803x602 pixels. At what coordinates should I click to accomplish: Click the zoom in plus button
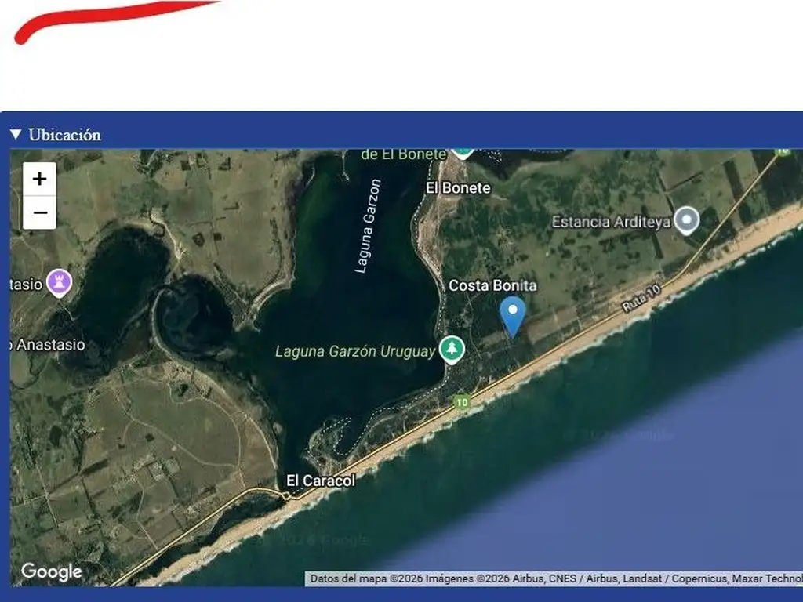click(39, 179)
